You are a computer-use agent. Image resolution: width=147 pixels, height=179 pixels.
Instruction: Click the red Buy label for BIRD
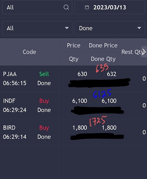(44, 128)
